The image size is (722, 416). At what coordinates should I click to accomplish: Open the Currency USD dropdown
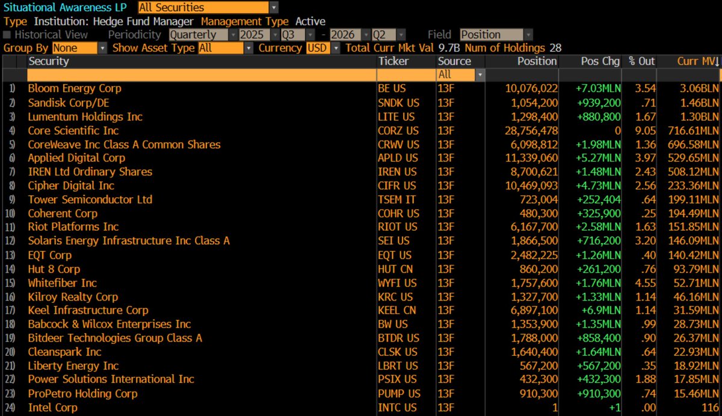point(324,48)
